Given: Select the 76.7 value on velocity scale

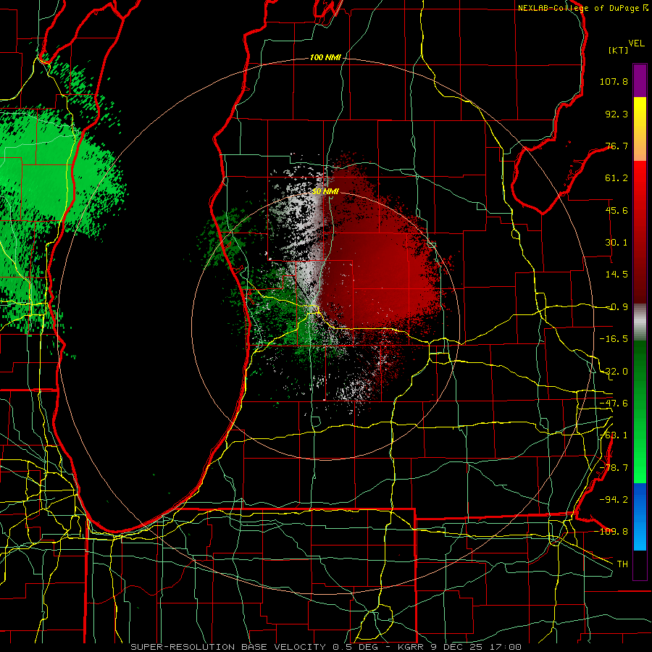Looking at the screenshot, I should (x=617, y=146).
